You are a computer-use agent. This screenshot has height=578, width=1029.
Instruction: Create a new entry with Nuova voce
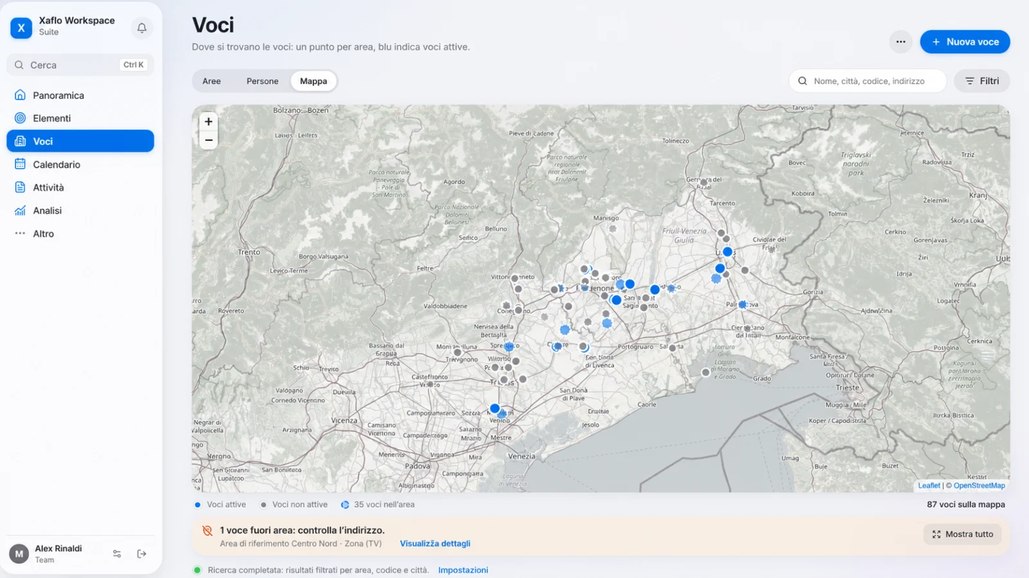click(965, 42)
